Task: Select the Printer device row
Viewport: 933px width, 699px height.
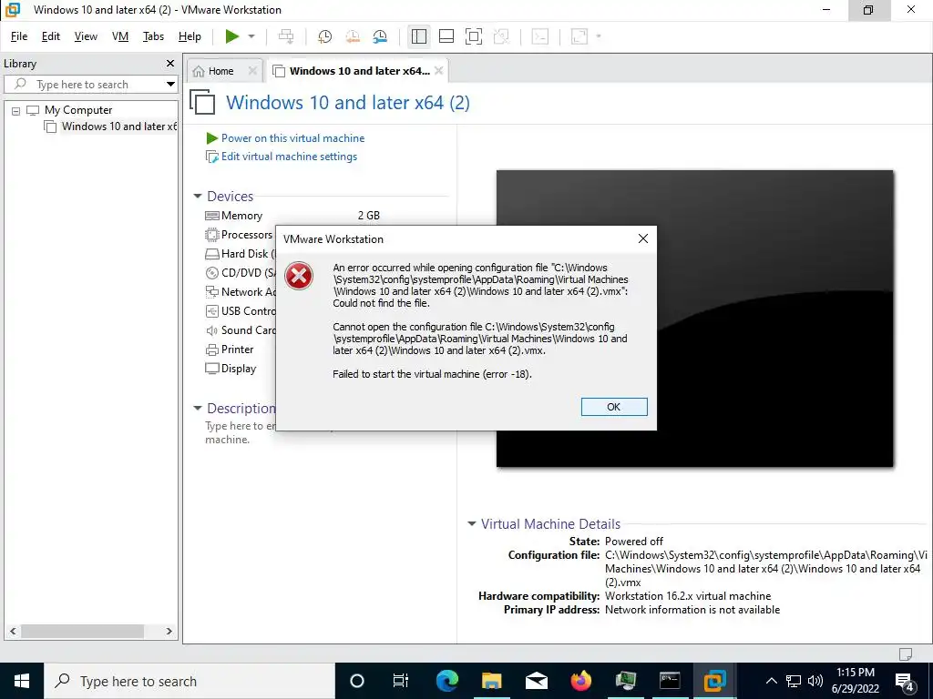Action: (230, 349)
